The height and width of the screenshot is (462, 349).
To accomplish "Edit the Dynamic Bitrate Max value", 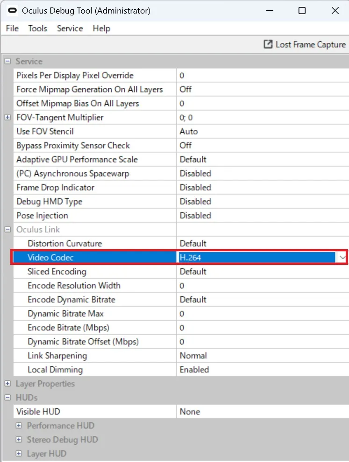I will (263, 313).
